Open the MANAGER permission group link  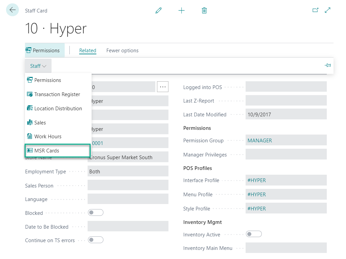point(260,140)
